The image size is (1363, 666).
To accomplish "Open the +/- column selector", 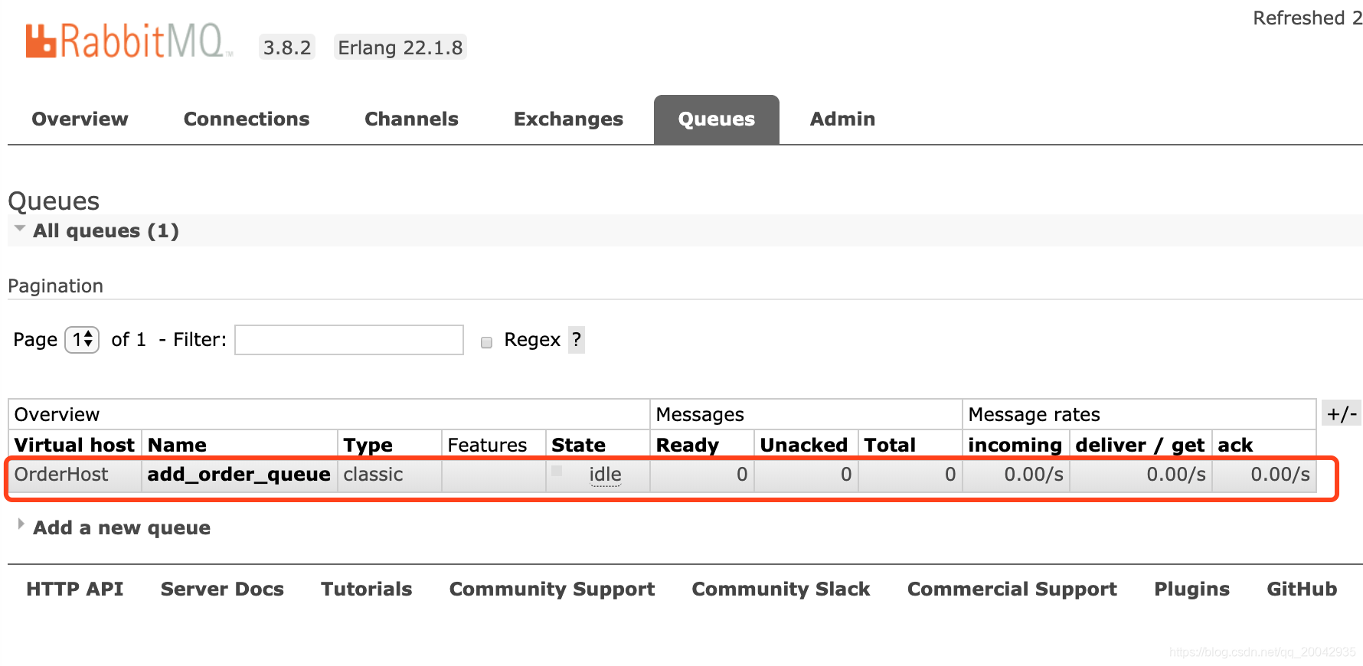I will pyautogui.click(x=1342, y=414).
